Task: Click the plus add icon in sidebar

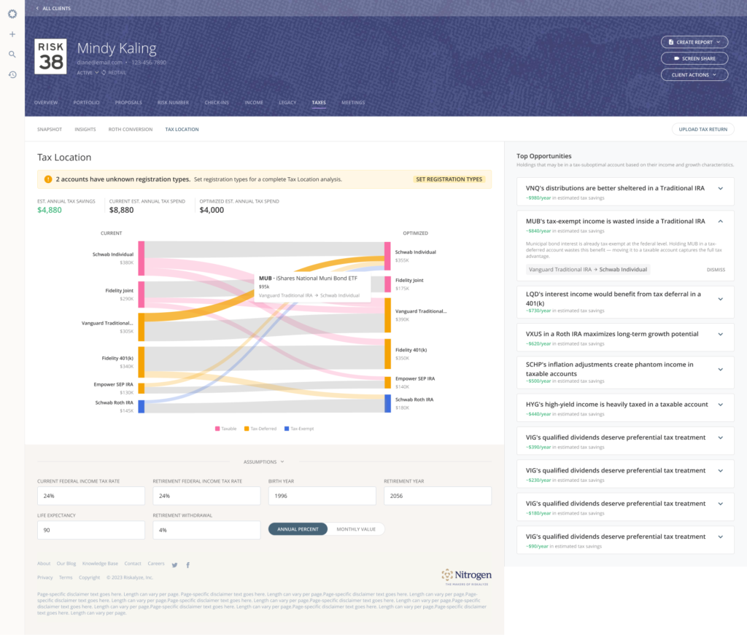Action: tap(12, 34)
